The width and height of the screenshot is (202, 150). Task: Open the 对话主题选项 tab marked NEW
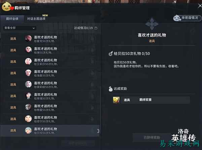point(36,19)
